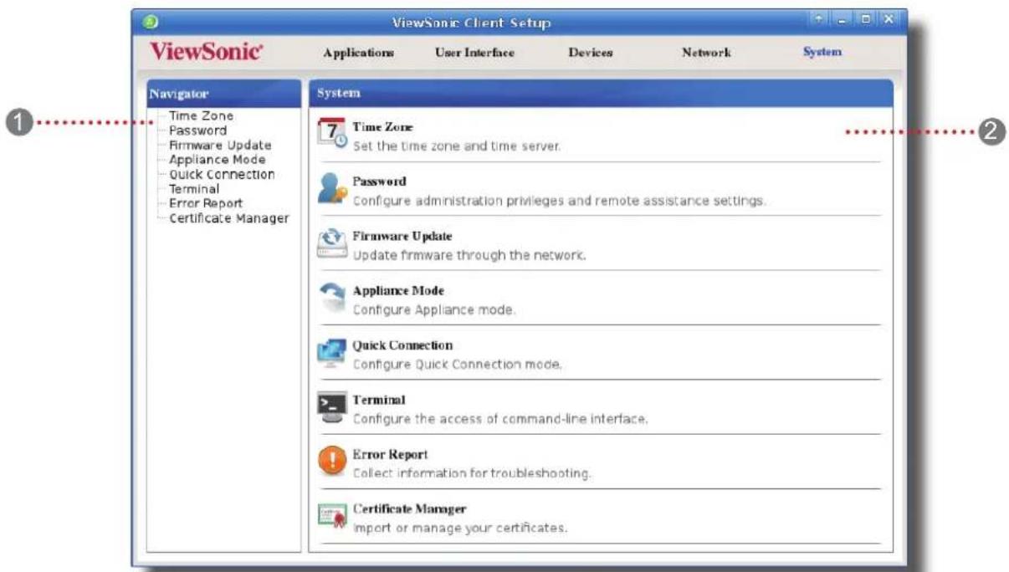Open the Appliance Mode heading in System panel
Screen dimensions: 1009x572
(398, 291)
